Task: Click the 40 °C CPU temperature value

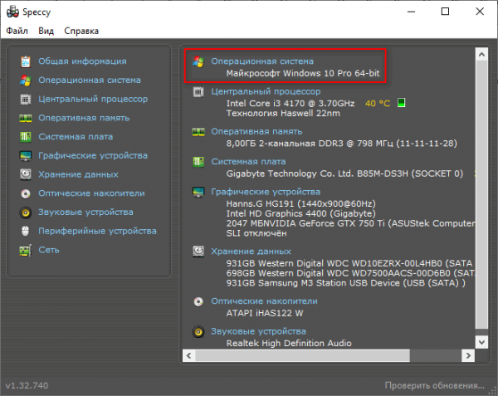Action: (x=378, y=104)
